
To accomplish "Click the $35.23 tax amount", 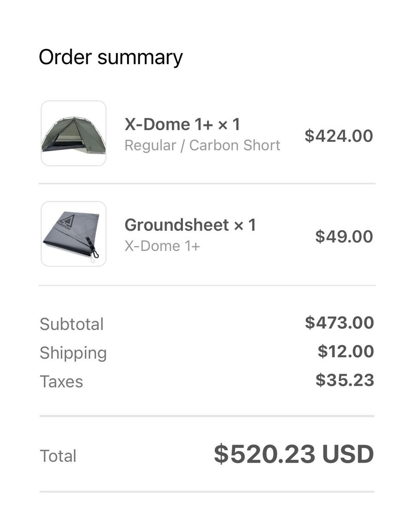I will (345, 380).
